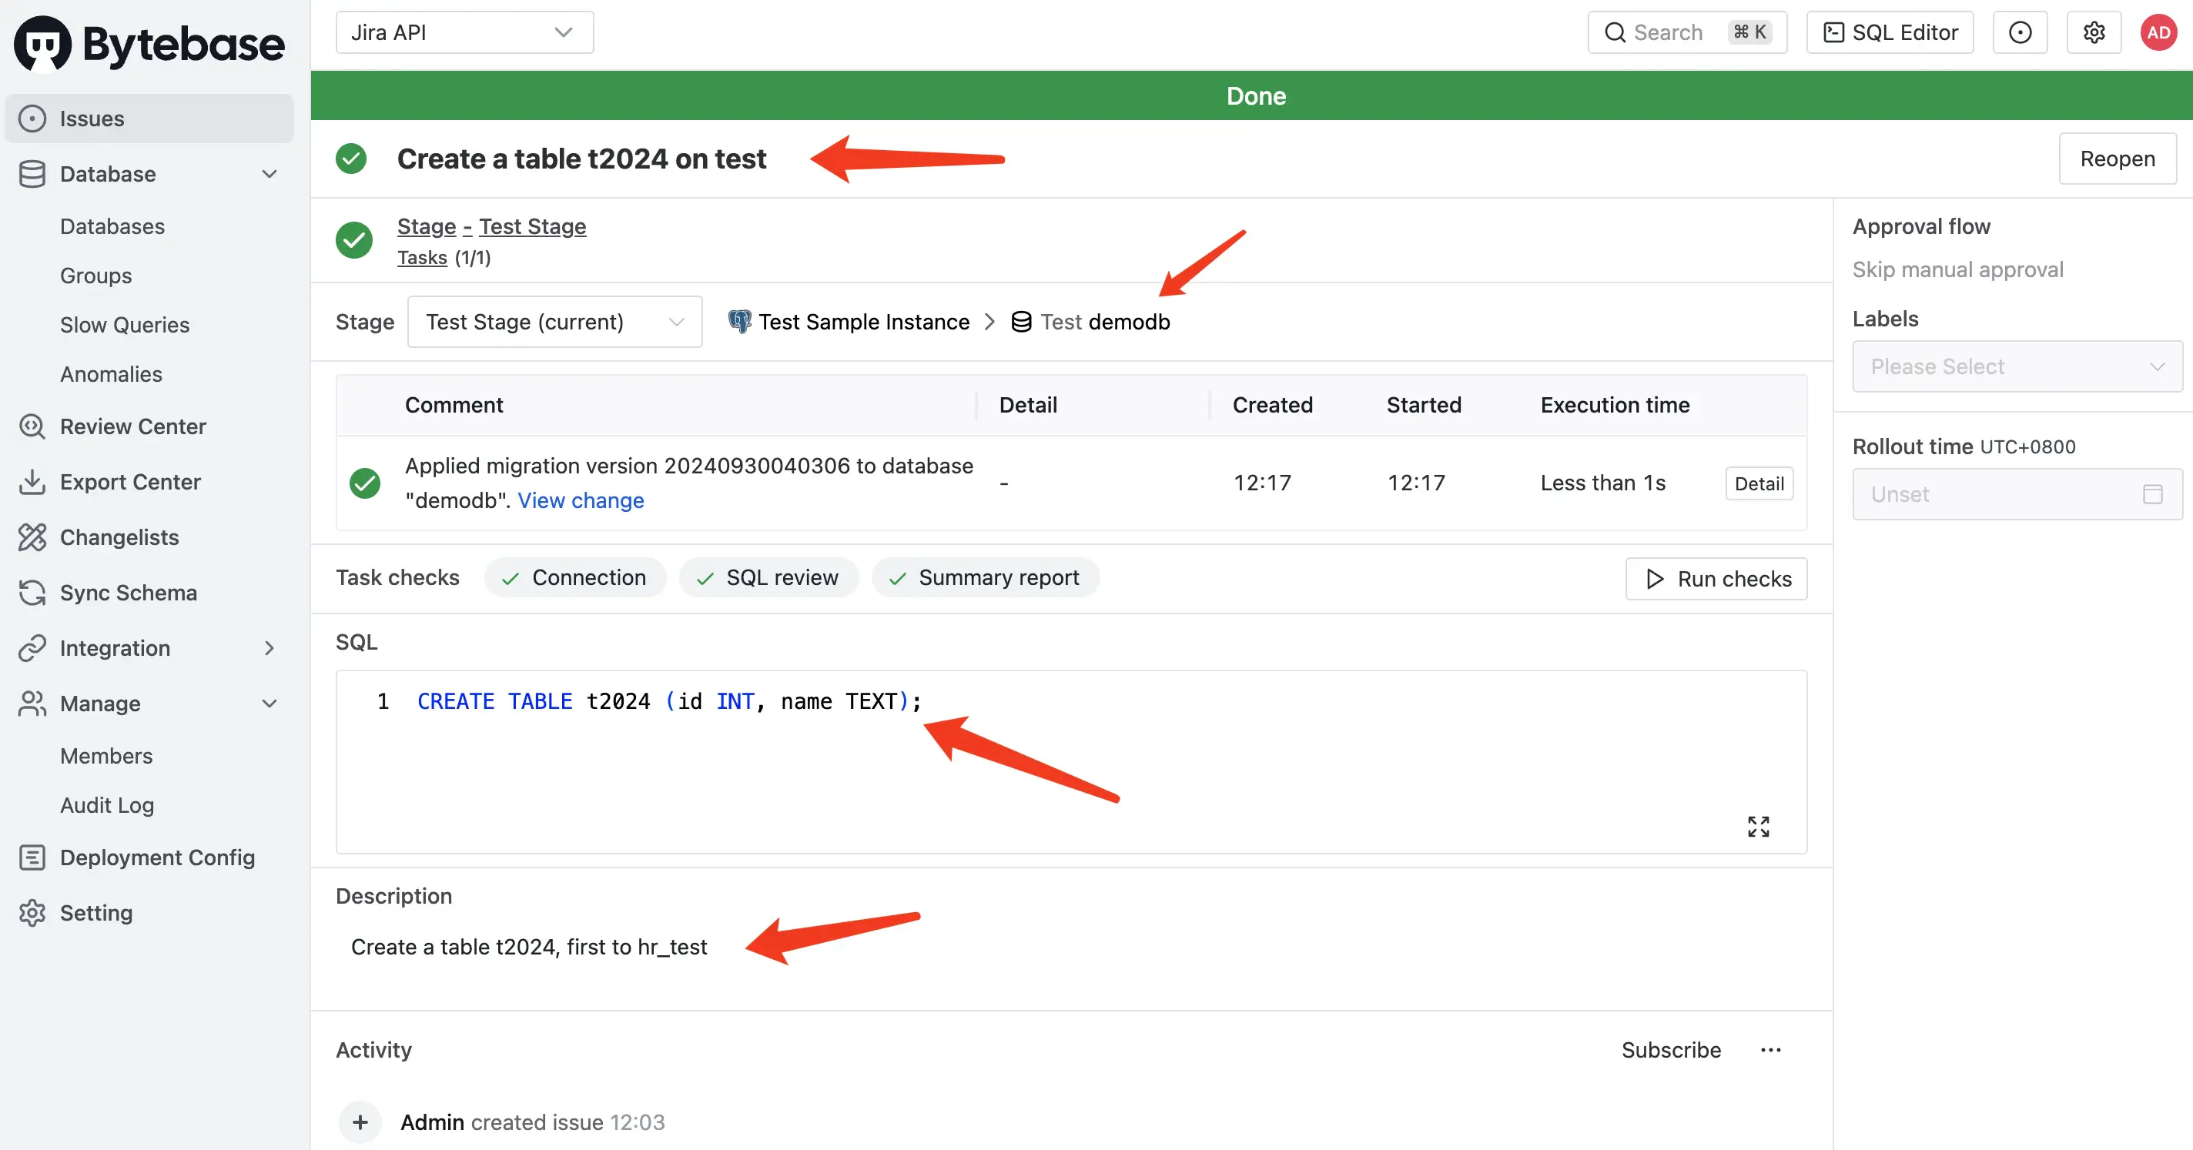Toggle the Summary report check
The height and width of the screenshot is (1150, 2193).
985,577
